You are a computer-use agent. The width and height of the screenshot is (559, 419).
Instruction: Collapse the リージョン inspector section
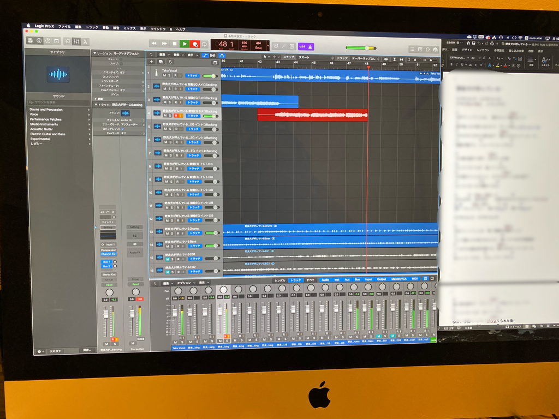[x=94, y=53]
